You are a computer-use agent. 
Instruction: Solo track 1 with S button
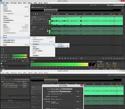coord(45,17)
